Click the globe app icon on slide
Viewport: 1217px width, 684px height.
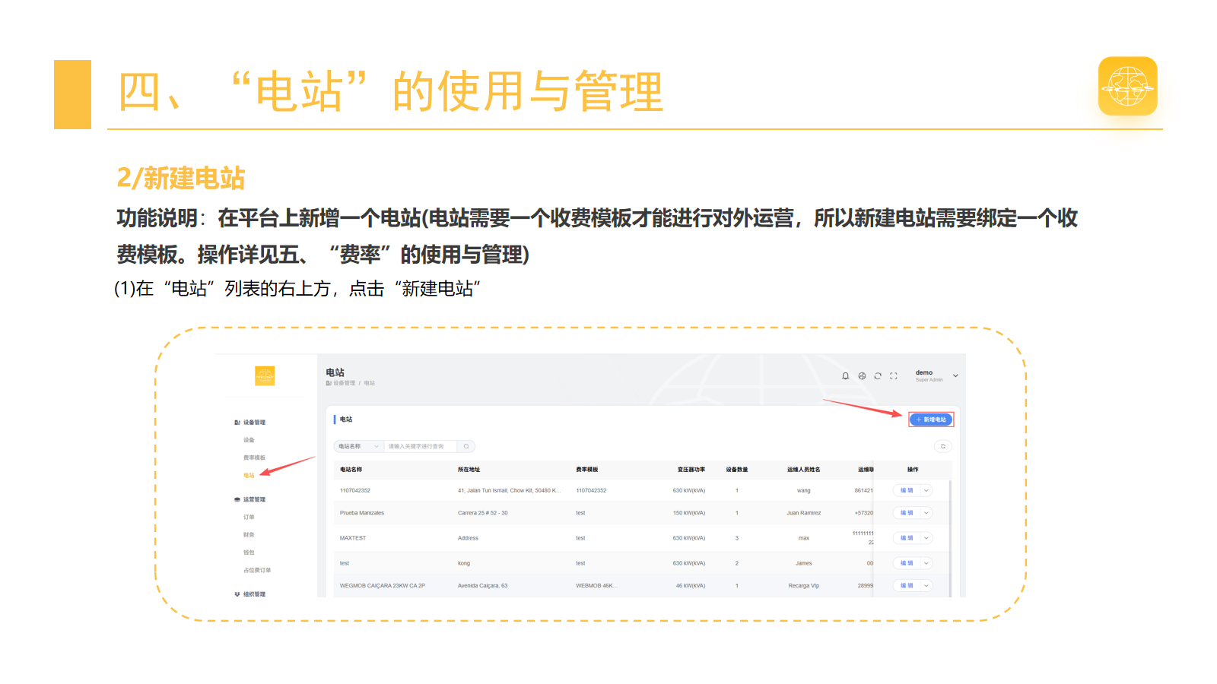[x=1128, y=86]
